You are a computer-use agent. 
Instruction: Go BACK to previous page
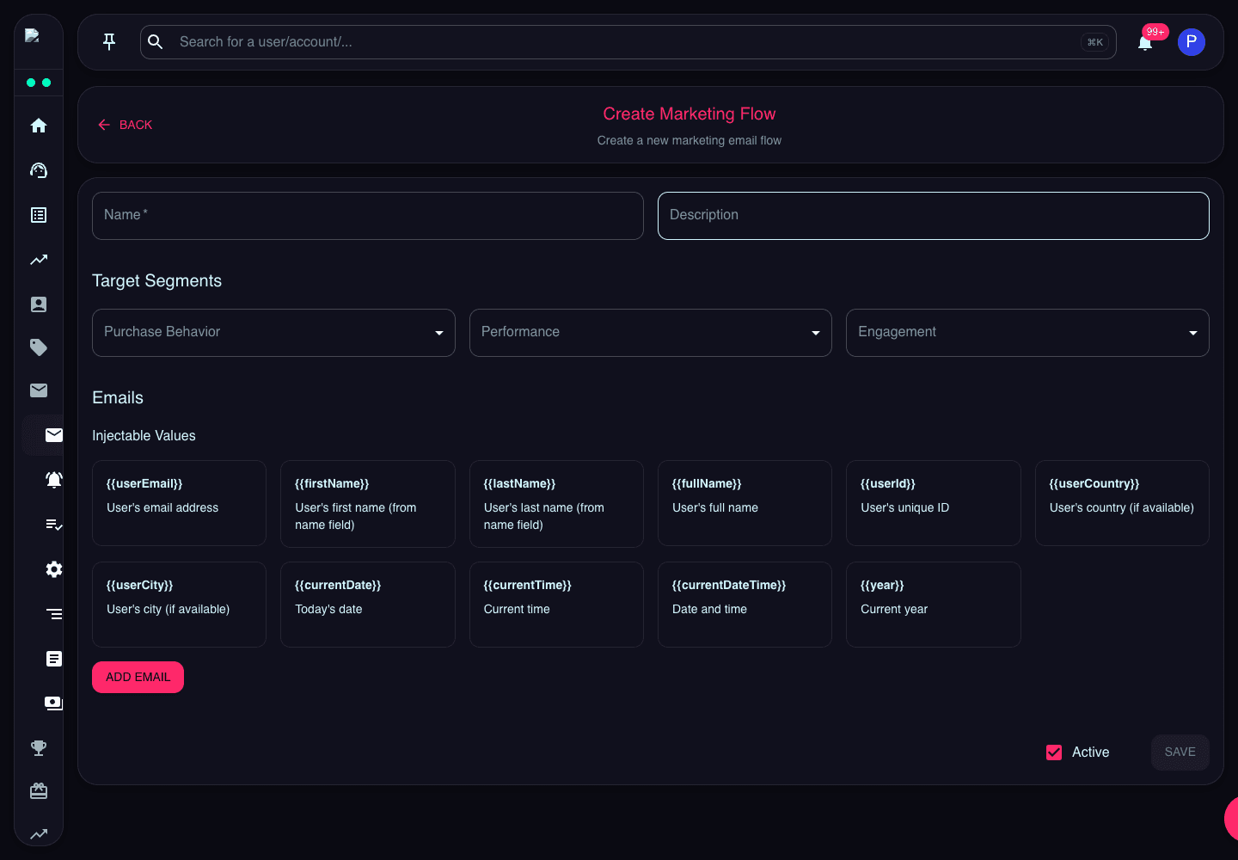click(x=126, y=125)
